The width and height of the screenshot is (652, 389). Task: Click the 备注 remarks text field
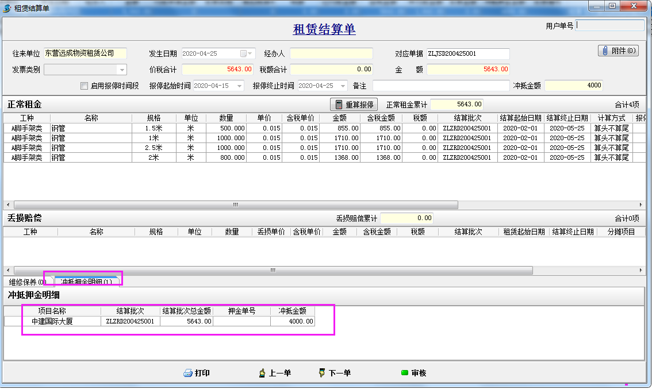[x=440, y=86]
